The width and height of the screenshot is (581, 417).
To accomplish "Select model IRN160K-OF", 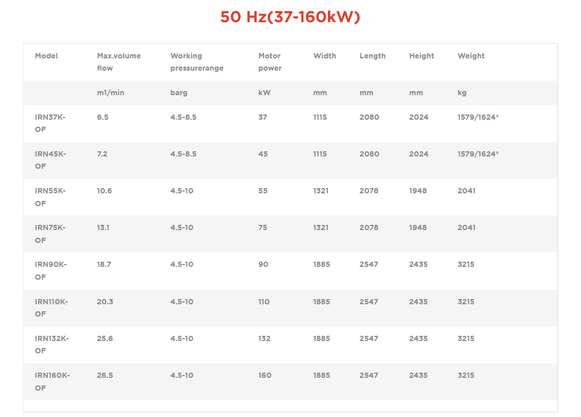I will pos(52,381).
